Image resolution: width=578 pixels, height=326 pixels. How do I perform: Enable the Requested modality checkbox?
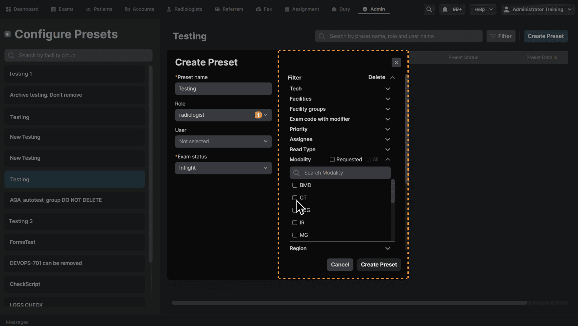pos(332,160)
